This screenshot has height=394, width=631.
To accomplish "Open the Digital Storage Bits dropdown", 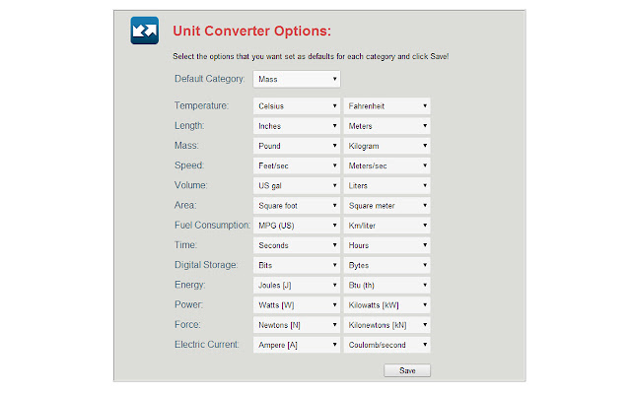I will (x=297, y=265).
